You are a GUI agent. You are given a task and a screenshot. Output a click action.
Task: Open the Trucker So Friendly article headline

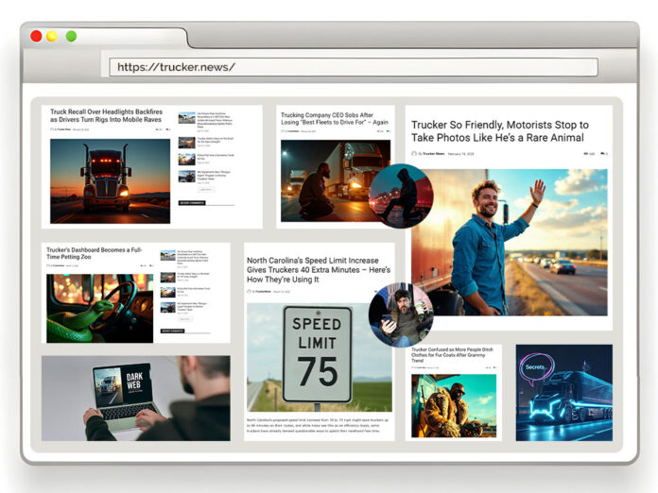click(x=500, y=131)
